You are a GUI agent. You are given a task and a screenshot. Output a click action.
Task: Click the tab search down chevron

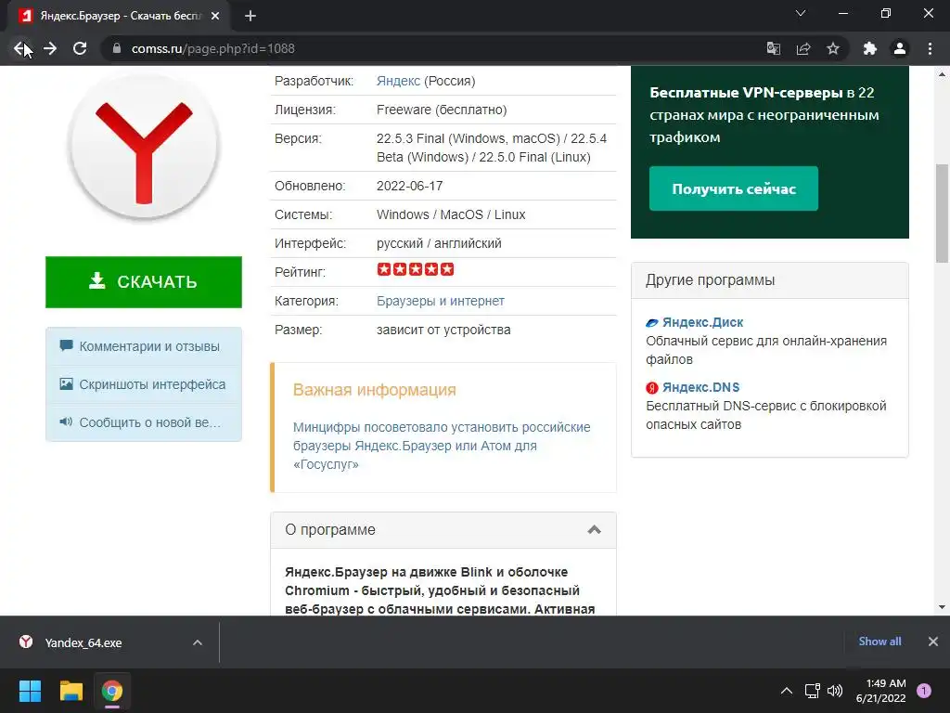(x=801, y=13)
